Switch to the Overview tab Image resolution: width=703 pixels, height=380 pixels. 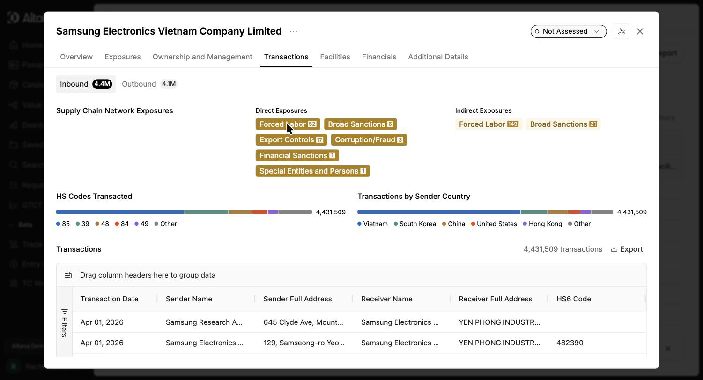76,57
